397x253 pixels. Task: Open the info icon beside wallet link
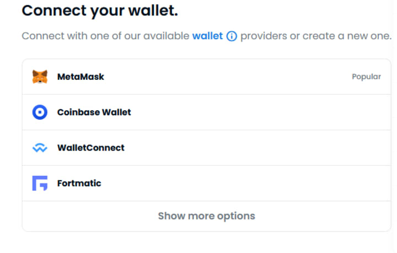point(232,36)
